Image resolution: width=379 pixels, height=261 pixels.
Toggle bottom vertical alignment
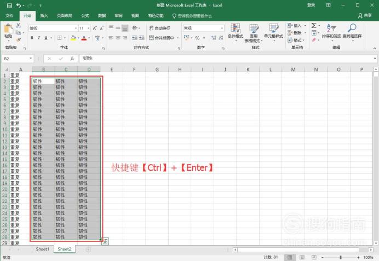click(x=125, y=28)
